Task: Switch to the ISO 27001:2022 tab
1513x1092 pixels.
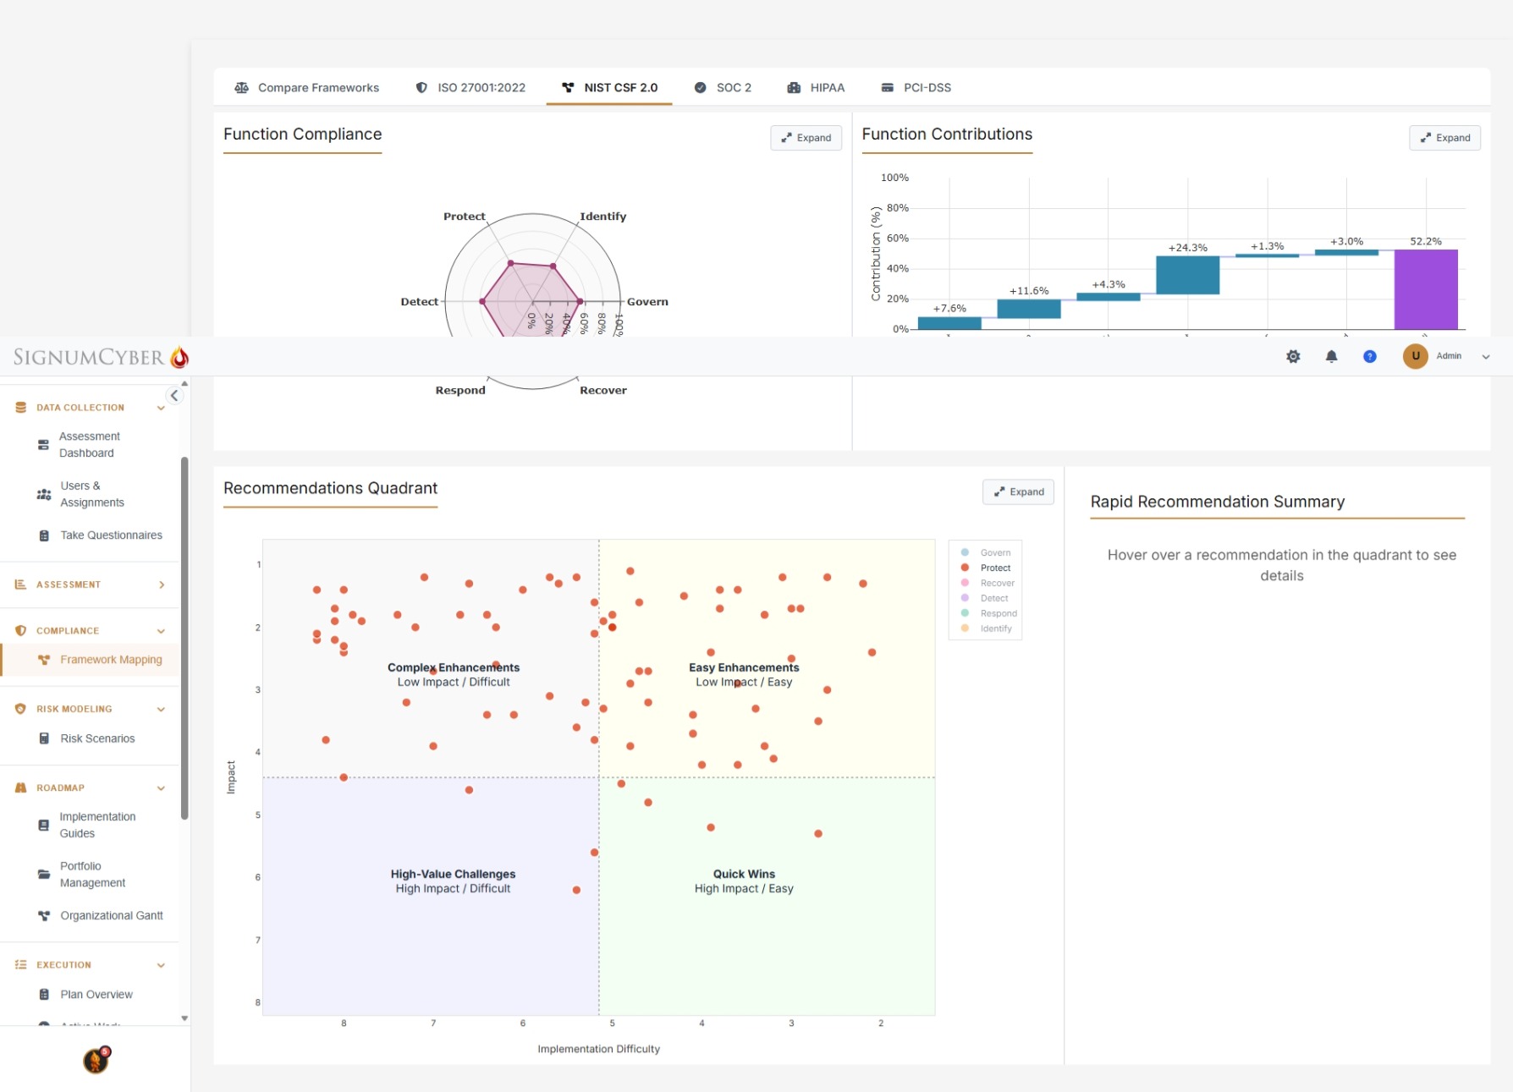Action: (x=470, y=88)
